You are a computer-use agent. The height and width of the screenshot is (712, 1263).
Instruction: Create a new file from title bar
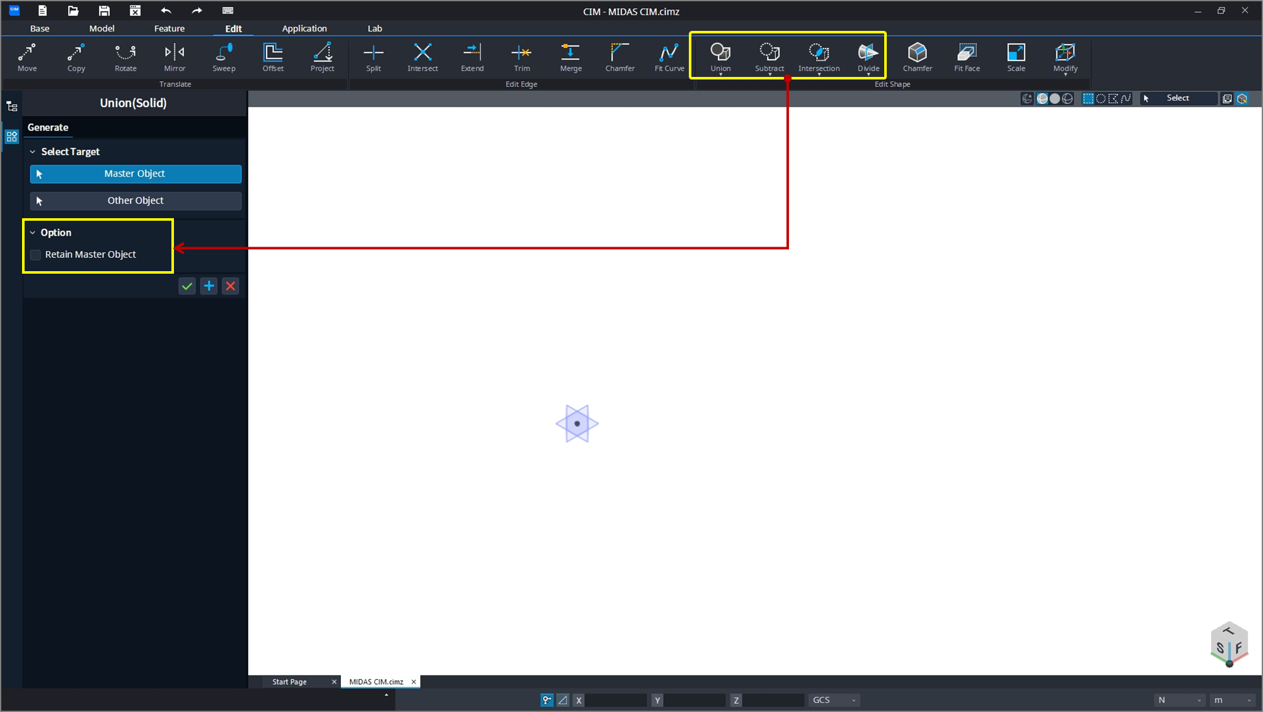point(42,11)
